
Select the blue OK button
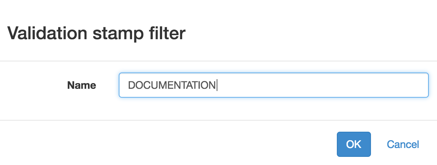point(354,144)
